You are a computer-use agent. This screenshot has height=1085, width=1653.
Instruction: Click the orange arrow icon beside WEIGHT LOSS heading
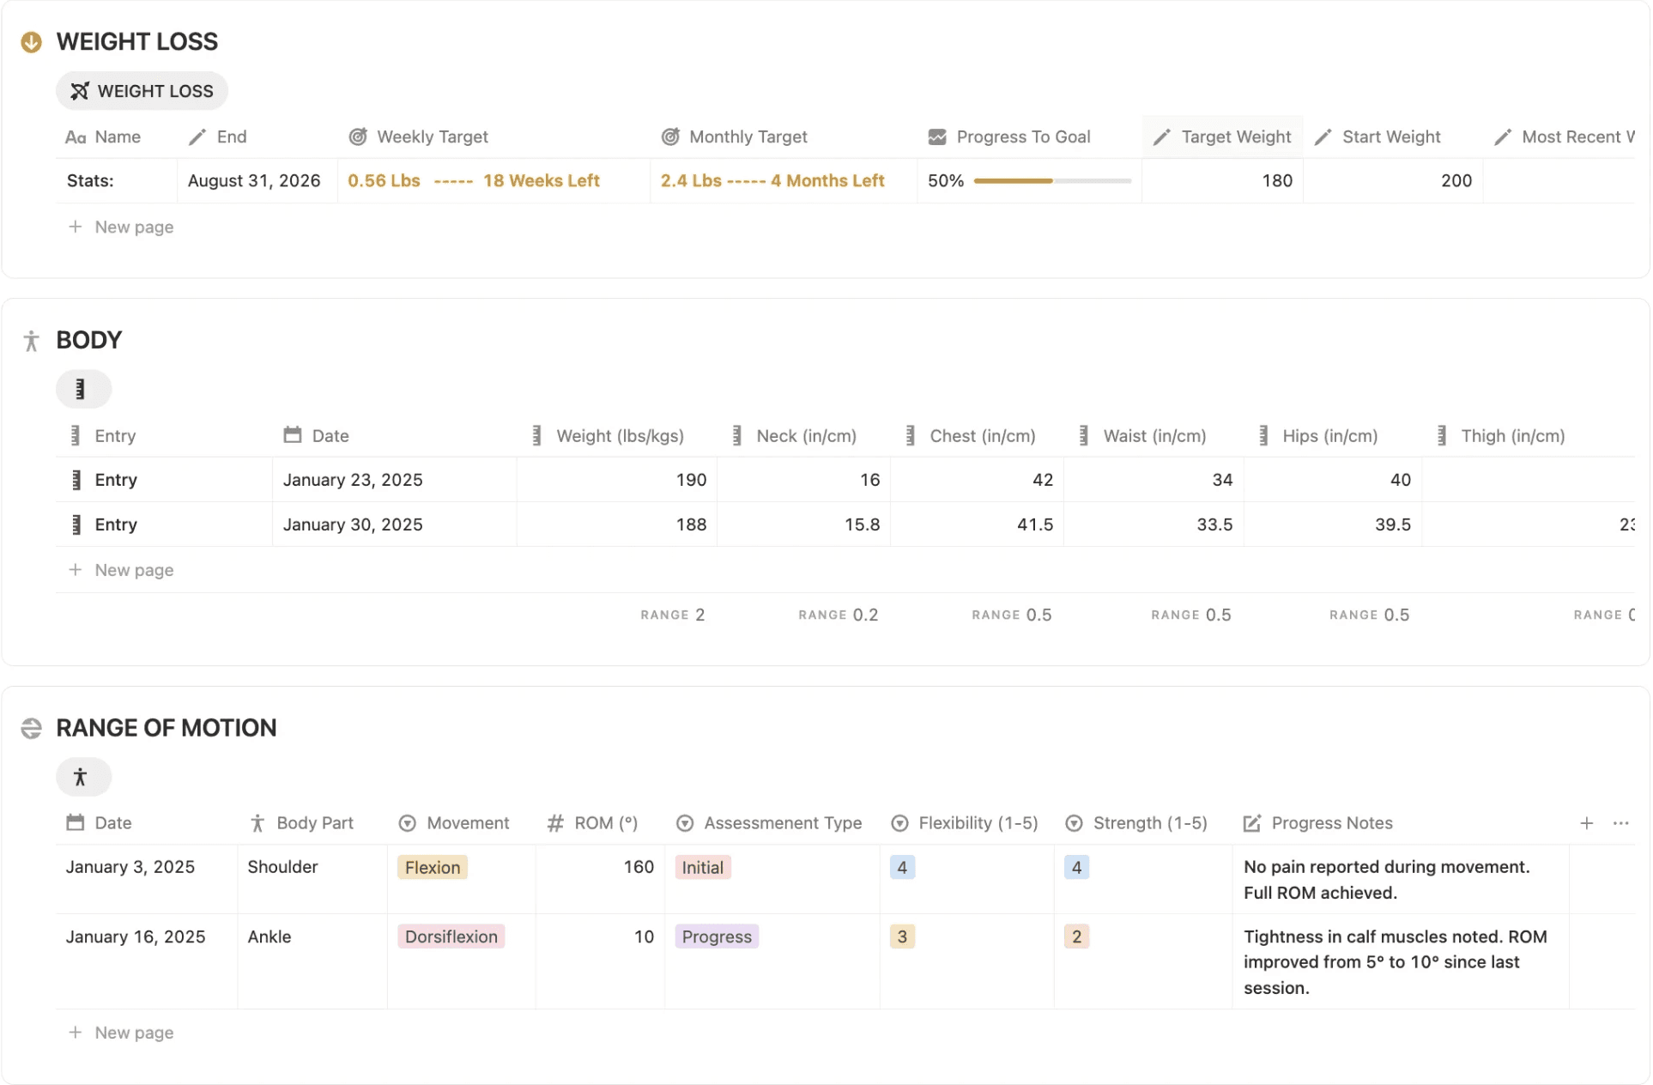[x=31, y=41]
